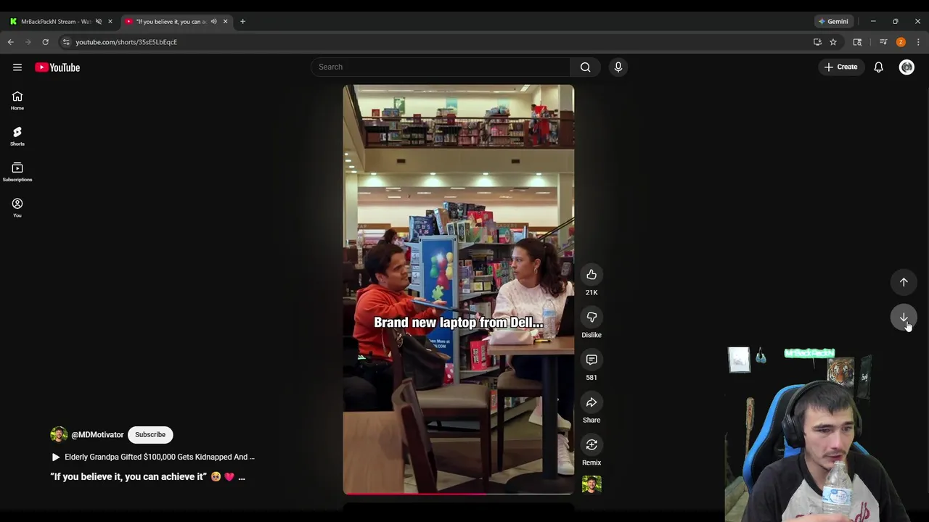Click the search magnifier button

tap(585, 67)
